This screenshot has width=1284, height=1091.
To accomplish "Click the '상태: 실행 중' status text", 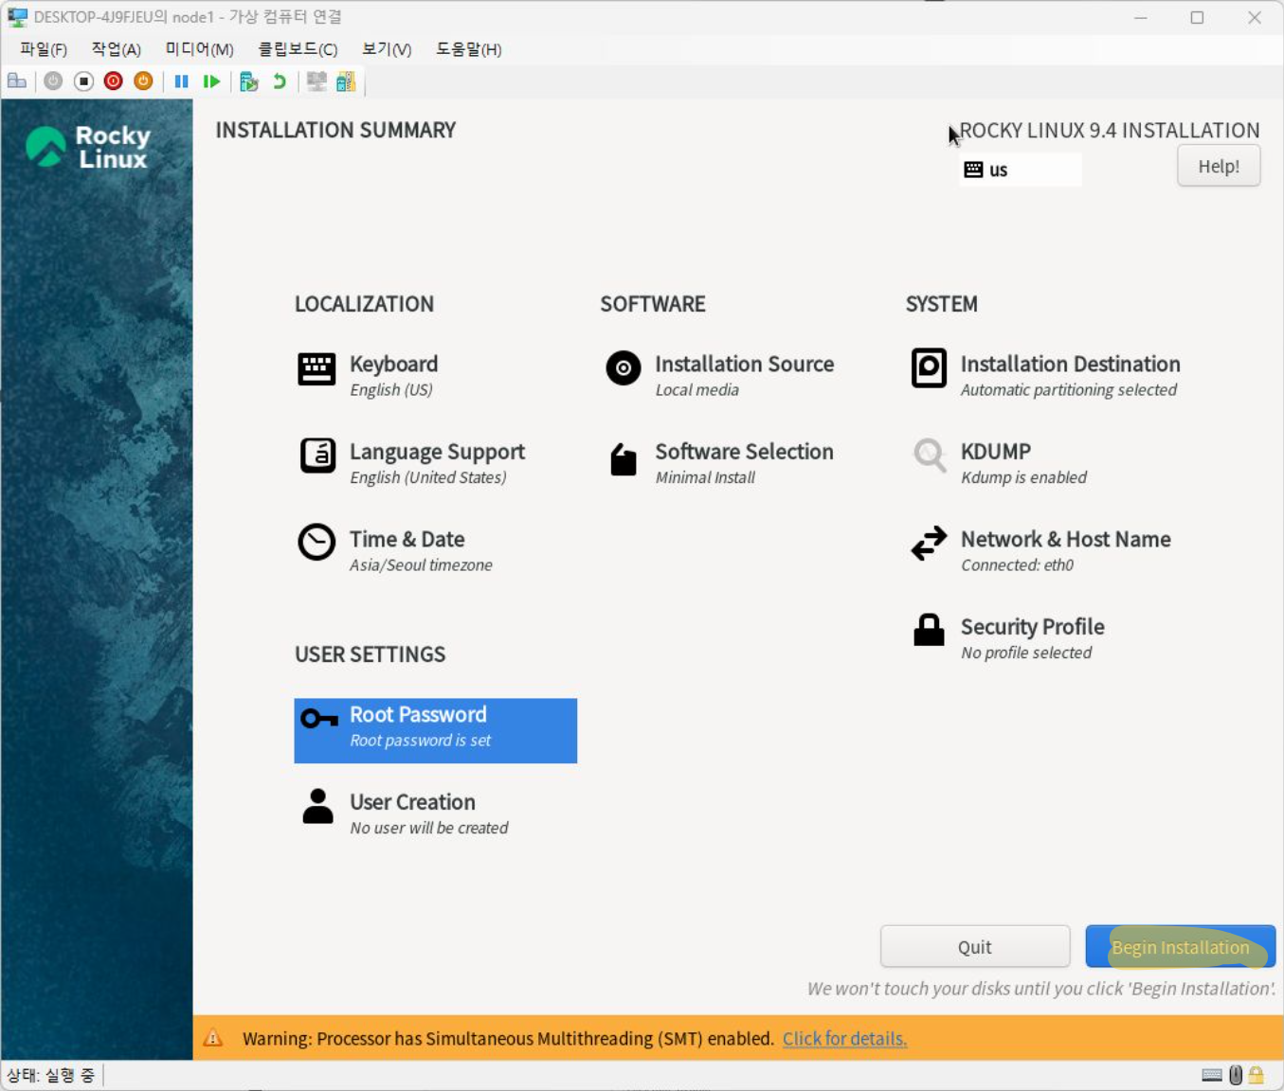I will tap(50, 1075).
